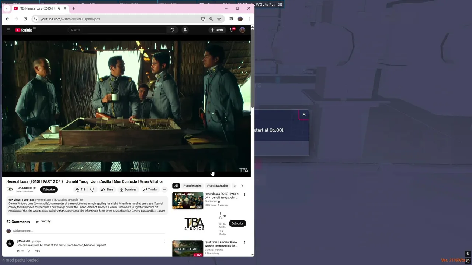Expand description with ...more
This screenshot has height=265, width=472.
point(161,211)
